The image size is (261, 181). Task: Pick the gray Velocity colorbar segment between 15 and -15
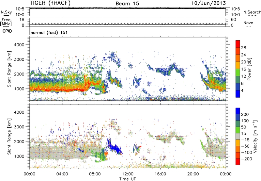click(238, 136)
